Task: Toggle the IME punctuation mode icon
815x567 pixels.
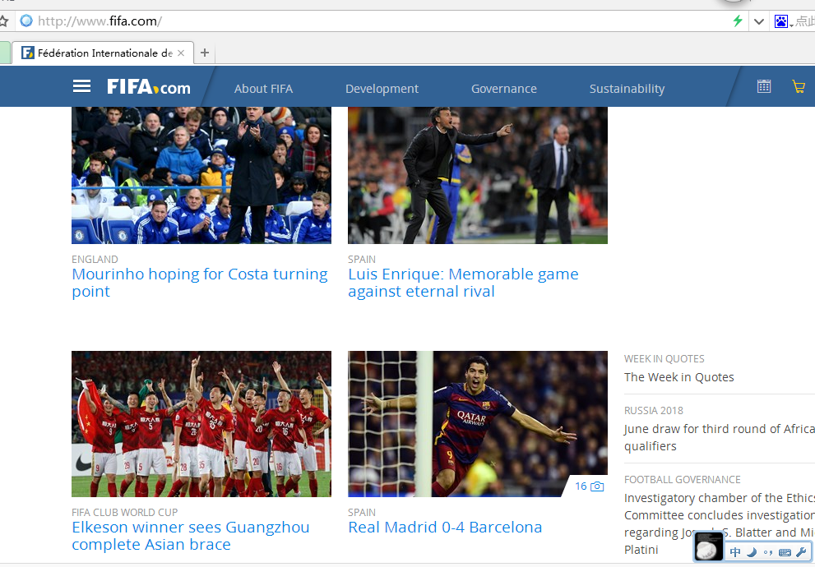Action: [768, 552]
